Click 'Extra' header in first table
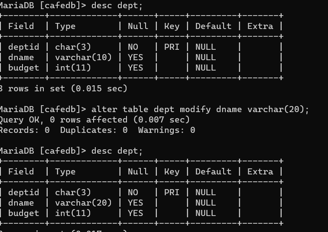 (x=260, y=26)
